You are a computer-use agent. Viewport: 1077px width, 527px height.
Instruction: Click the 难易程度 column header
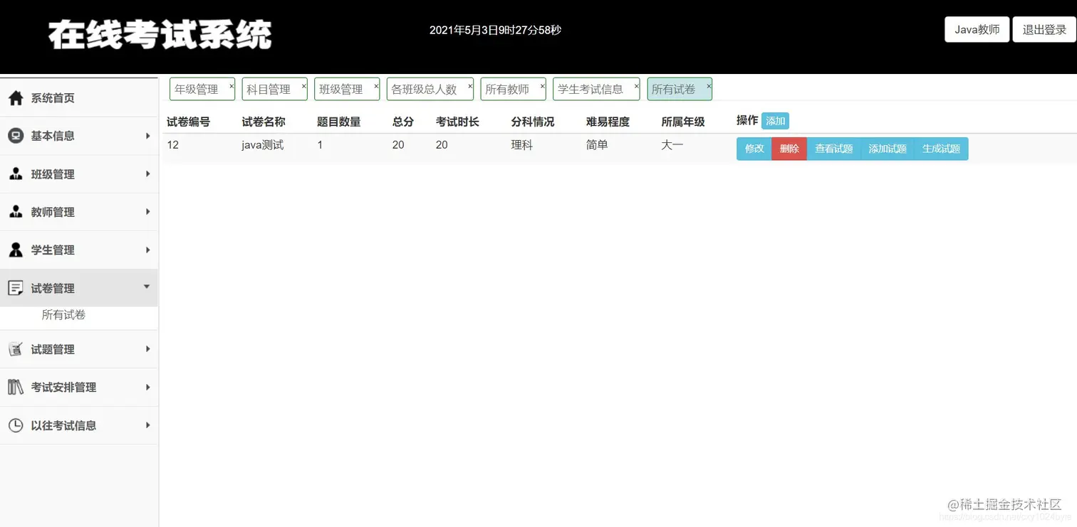pyautogui.click(x=608, y=122)
